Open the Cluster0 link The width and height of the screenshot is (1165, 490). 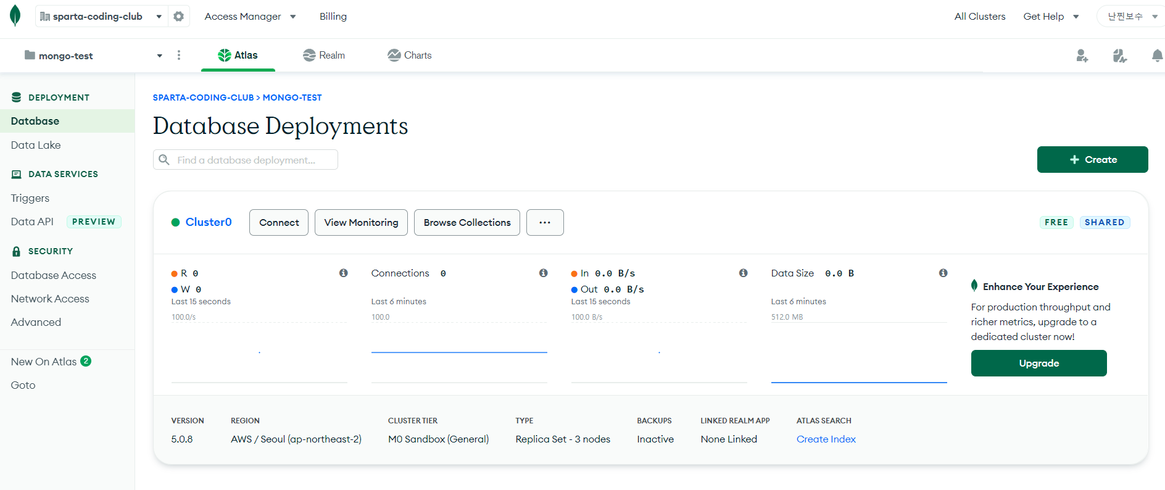(209, 222)
